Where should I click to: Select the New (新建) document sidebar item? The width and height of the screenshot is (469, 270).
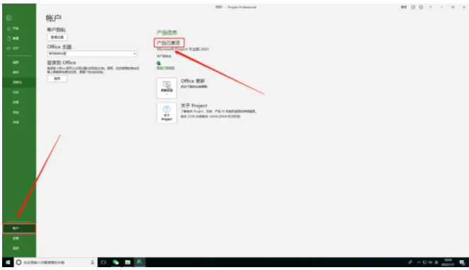click(13, 38)
